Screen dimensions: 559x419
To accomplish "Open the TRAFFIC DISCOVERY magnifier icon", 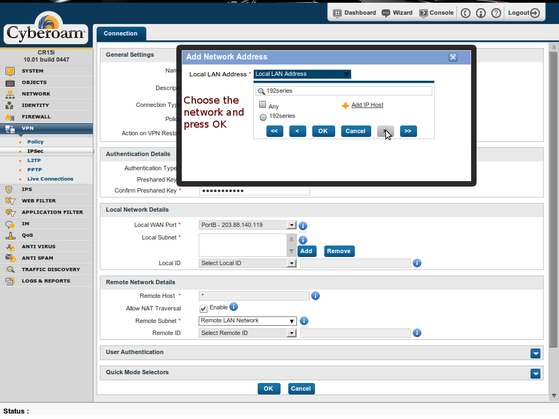I will pos(10,270).
